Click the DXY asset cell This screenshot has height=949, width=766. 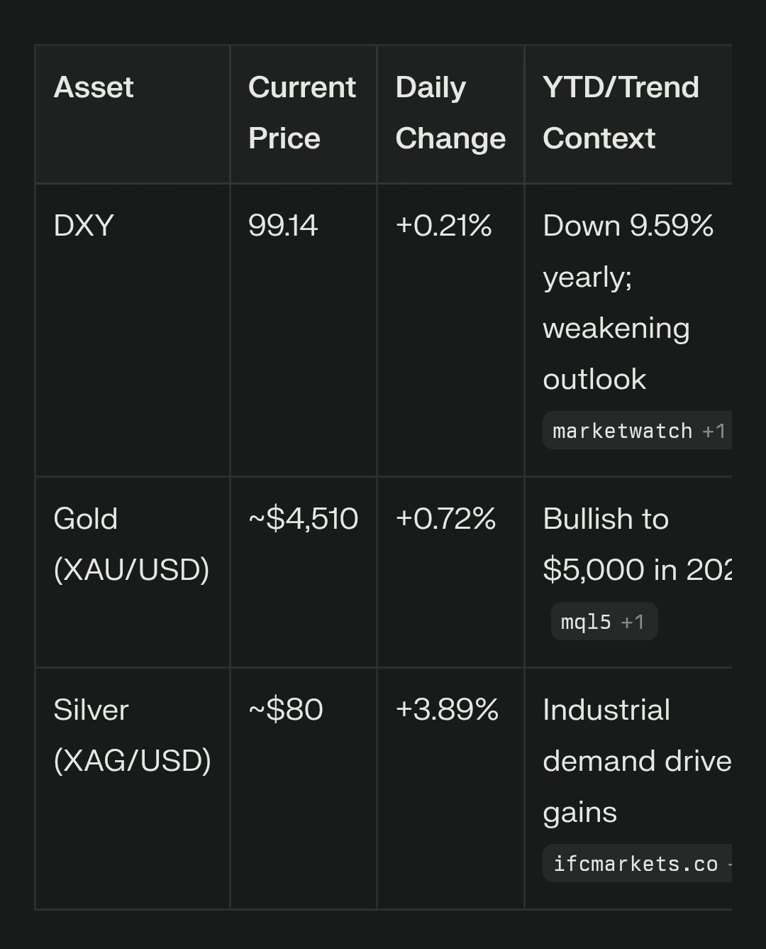tap(84, 226)
